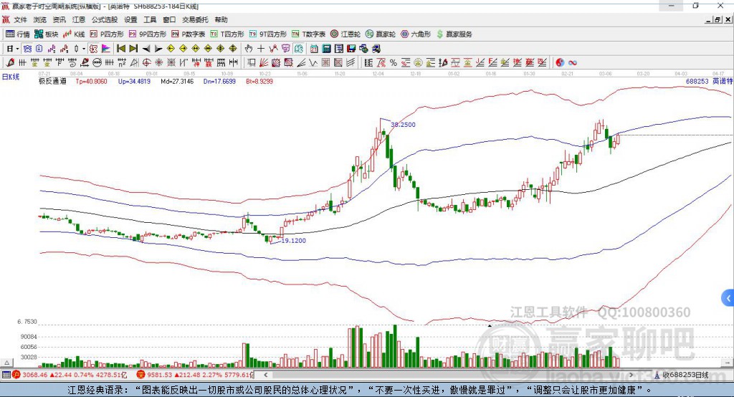The image size is (734, 397).
Task: Open 赢家服务 dollar-sign service
Action: coord(454,34)
